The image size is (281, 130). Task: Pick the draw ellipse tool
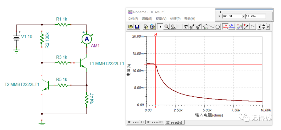(x=218, y=27)
